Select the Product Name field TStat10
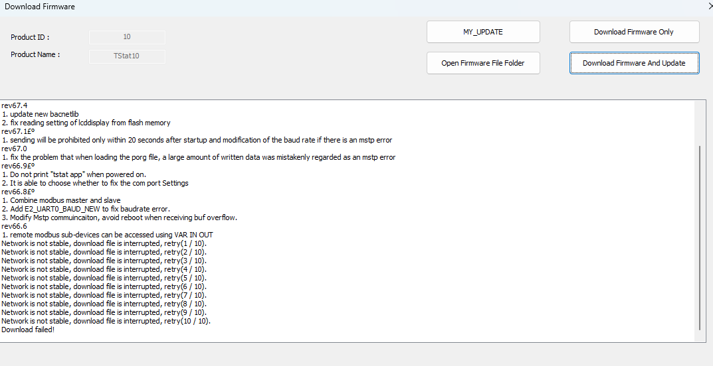Screen dimensions: 713x366 pos(127,56)
